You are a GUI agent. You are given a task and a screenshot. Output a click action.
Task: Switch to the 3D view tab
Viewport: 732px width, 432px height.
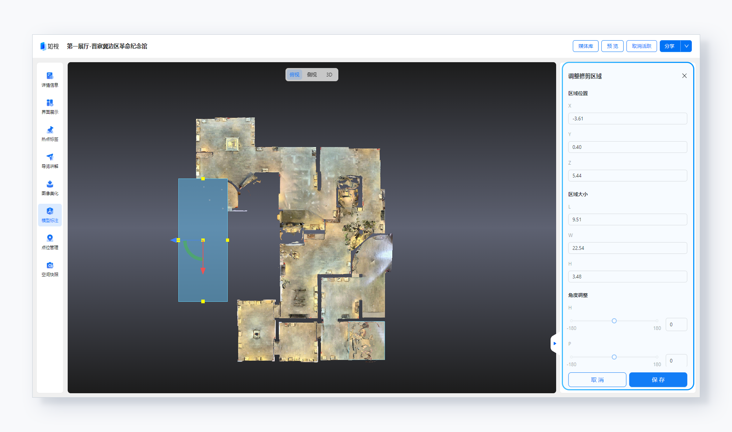[x=329, y=75]
